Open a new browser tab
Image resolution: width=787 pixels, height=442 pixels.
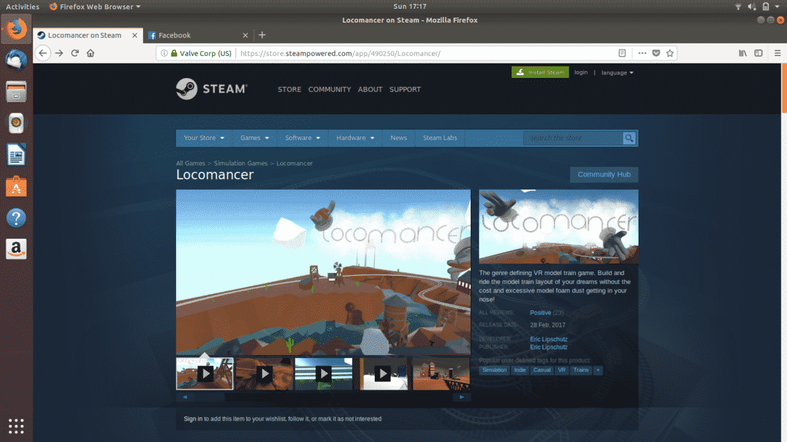click(262, 35)
